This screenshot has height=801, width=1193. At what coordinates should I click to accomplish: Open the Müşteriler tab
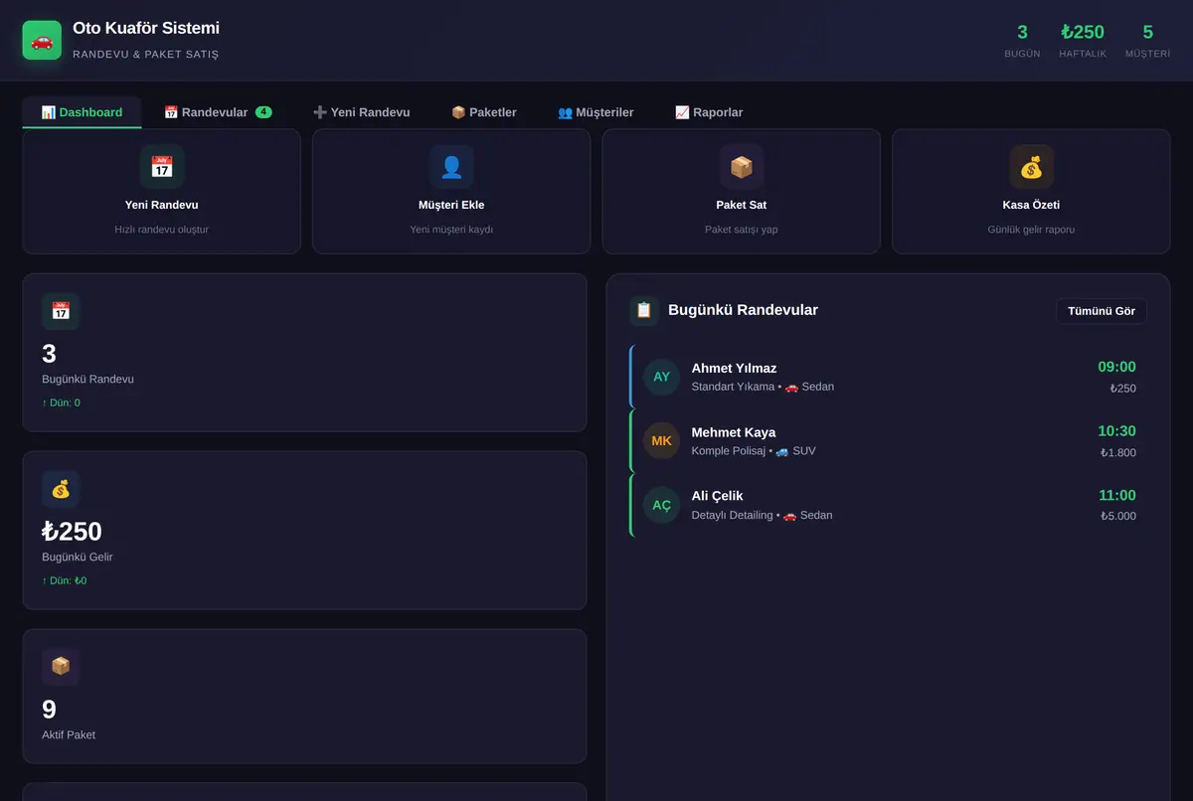click(x=596, y=112)
